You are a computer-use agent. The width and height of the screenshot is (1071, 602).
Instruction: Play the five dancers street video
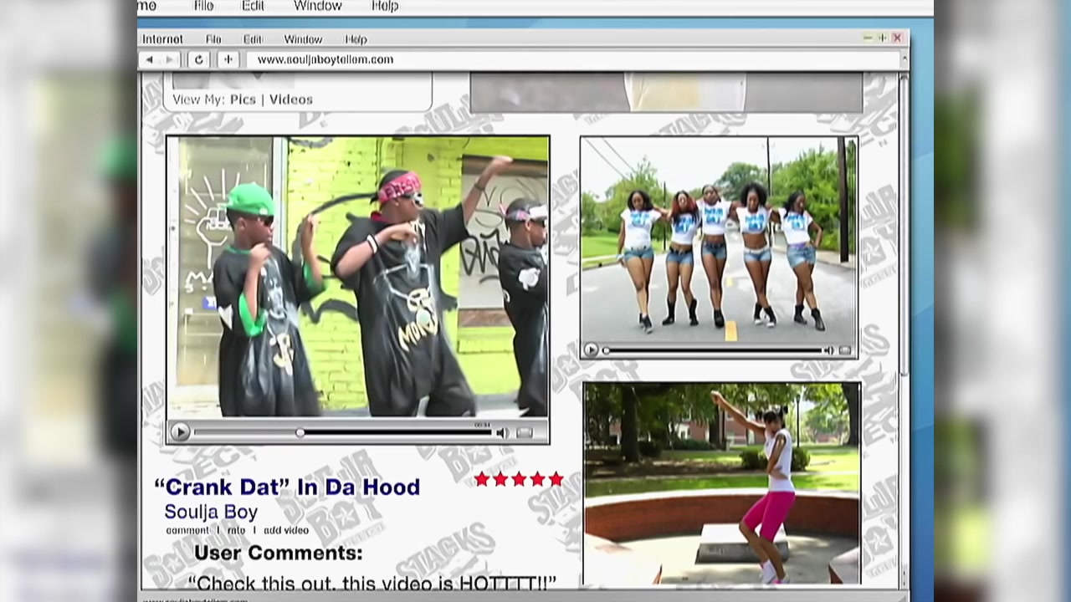click(x=591, y=350)
